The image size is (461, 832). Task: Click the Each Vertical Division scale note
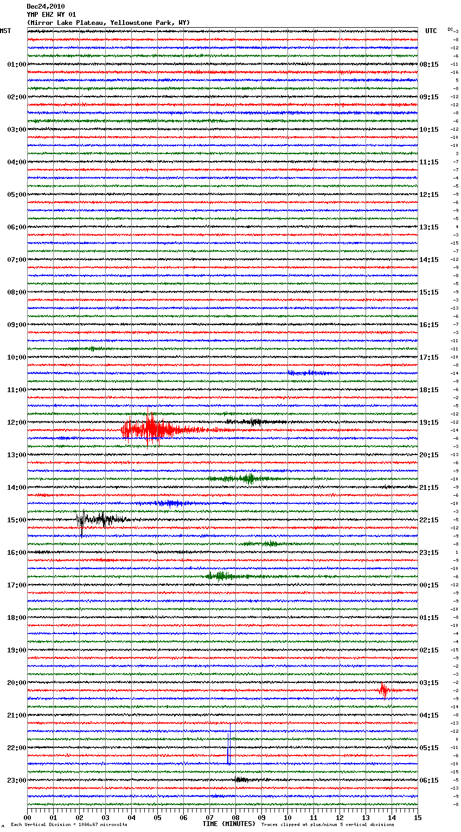click(69, 824)
